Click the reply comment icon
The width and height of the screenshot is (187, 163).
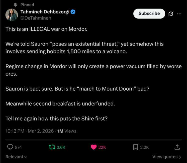[10, 147]
